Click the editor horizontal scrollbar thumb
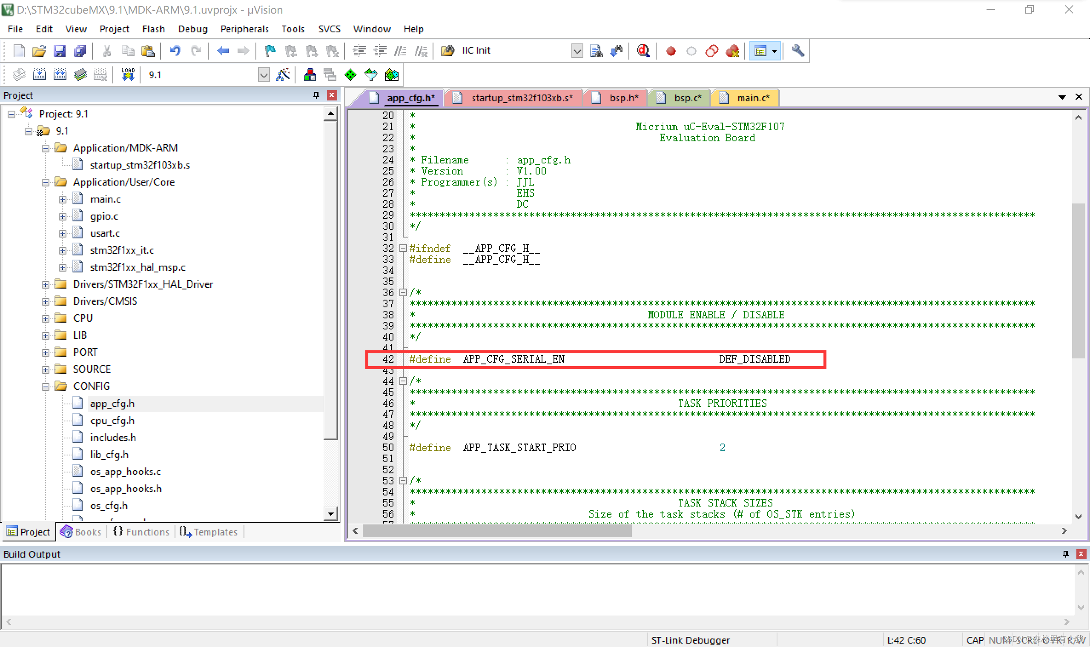The image size is (1090, 647). [497, 531]
